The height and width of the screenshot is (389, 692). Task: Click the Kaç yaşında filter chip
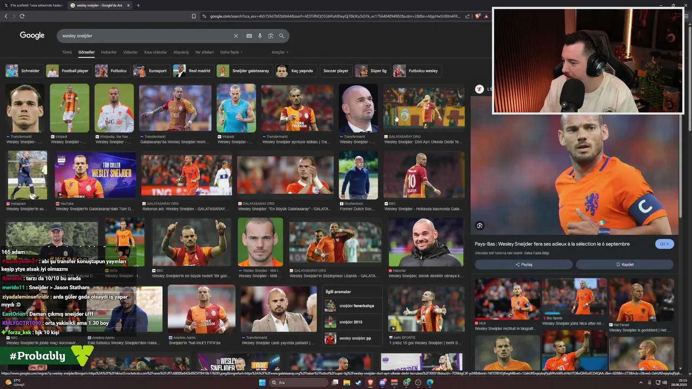295,71
